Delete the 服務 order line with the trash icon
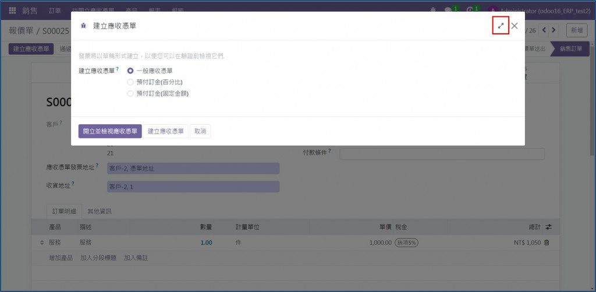Screen dimensions: 596x292 pyautogui.click(x=547, y=242)
